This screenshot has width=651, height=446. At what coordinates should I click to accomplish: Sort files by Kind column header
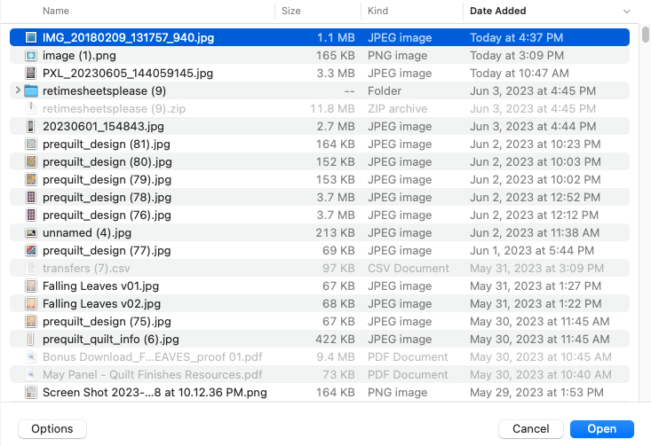377,11
